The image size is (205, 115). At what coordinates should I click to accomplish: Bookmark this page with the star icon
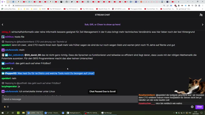[171, 5]
